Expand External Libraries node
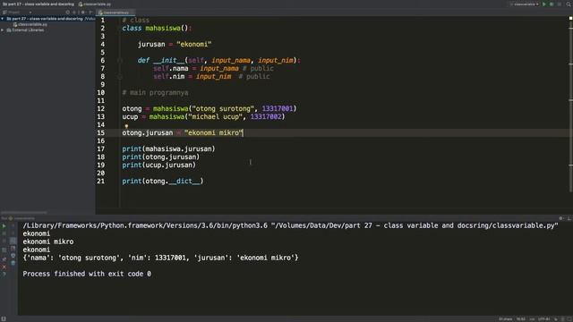 (2, 30)
